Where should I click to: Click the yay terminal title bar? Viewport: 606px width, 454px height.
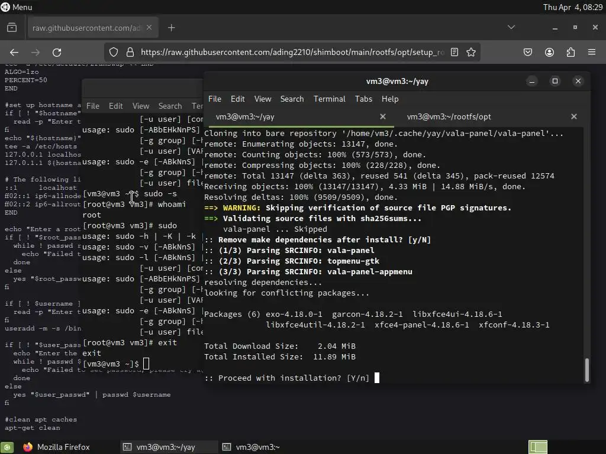[x=397, y=81]
